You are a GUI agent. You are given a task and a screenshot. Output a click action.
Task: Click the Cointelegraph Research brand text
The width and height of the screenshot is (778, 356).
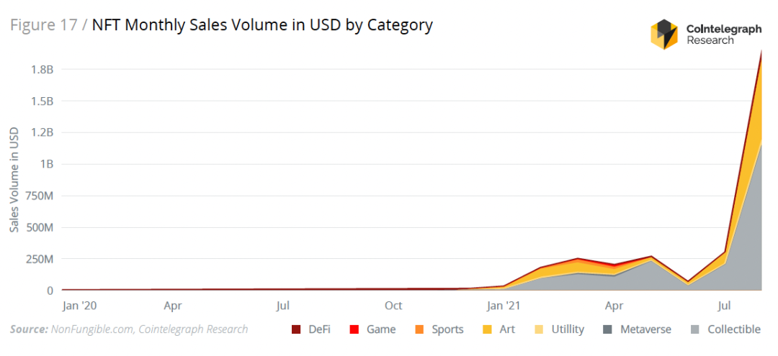724,35
